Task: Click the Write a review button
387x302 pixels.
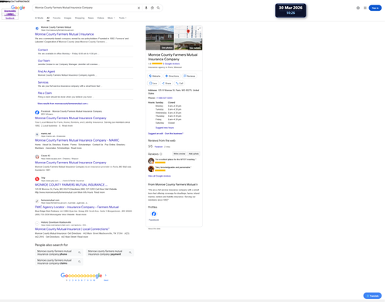Action: [179, 153]
